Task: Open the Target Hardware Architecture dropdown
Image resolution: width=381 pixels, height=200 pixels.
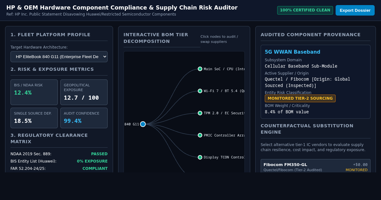Action: tap(59, 57)
